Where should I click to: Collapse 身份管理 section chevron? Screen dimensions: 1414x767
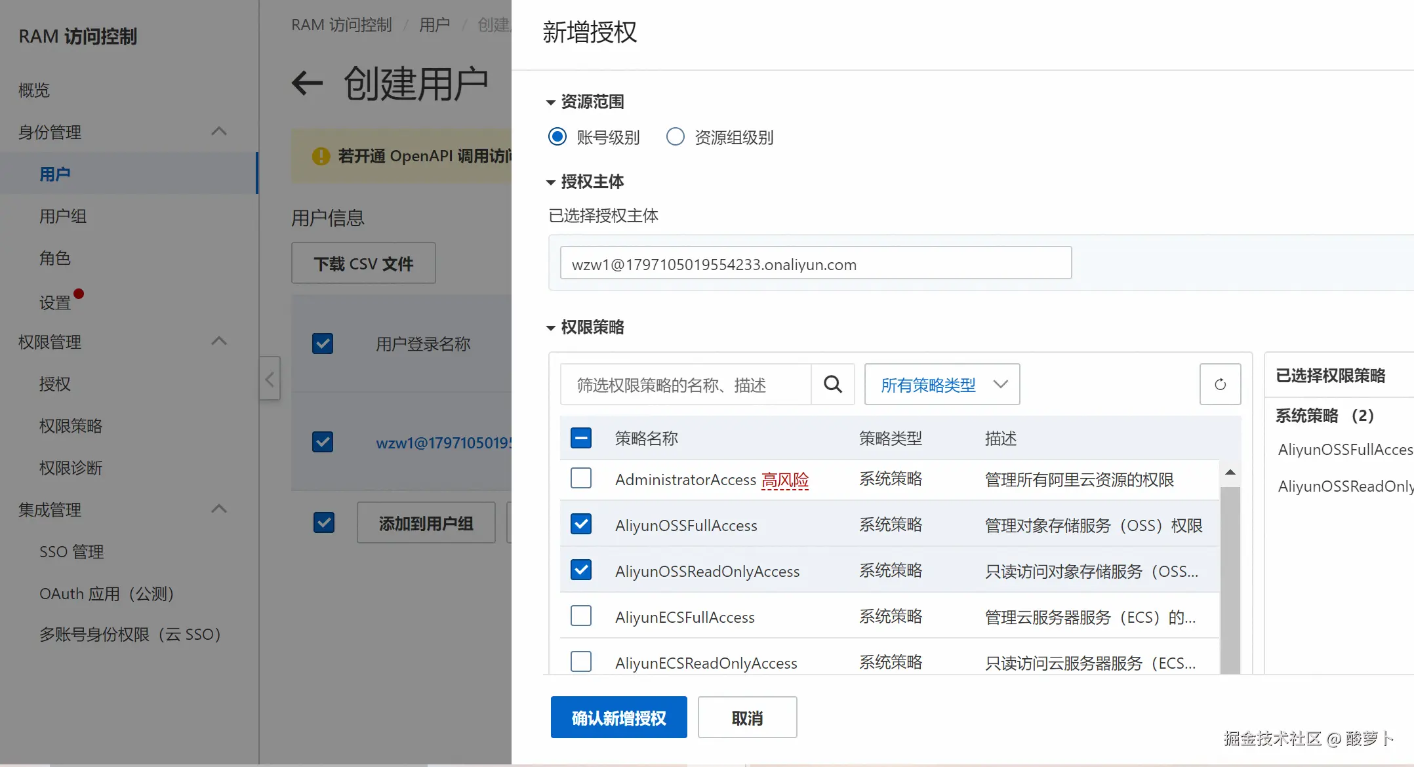pyautogui.click(x=219, y=131)
